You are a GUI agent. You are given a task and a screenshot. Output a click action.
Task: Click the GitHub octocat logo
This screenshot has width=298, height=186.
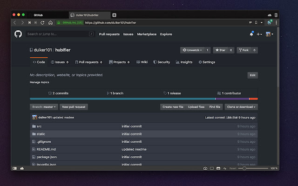click(x=18, y=34)
